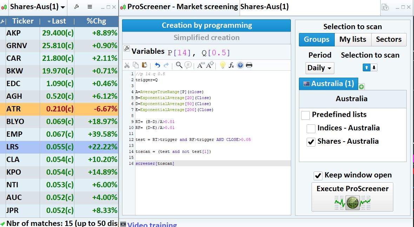Click the Execute ProScreener button
The image size is (414, 227).
[x=352, y=197]
